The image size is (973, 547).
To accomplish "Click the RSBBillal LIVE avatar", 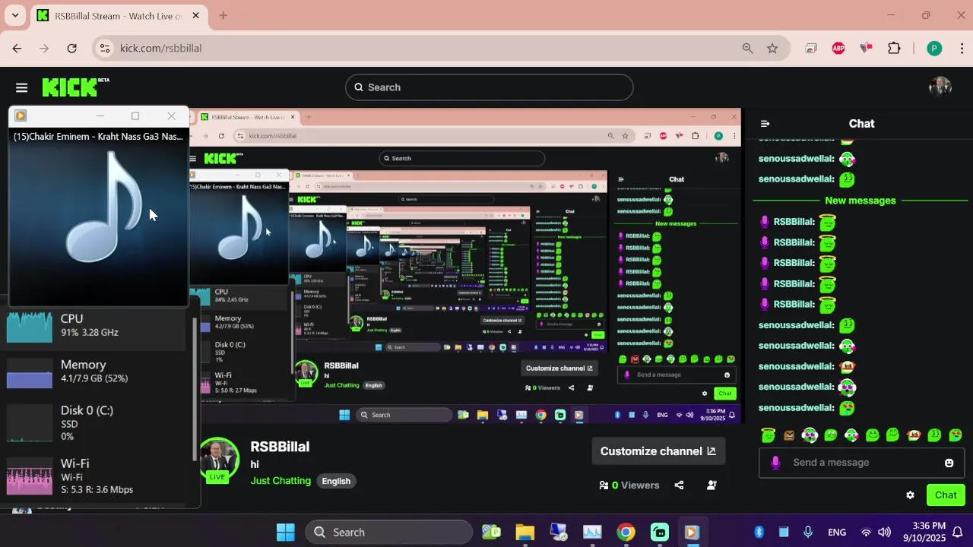I will click(x=218, y=460).
